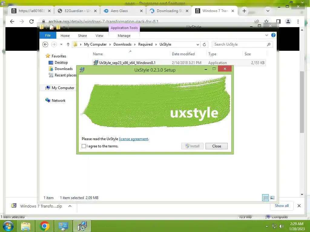310x232 pixels.
Task: Go up one folder level in Explorer
Action: click(x=68, y=44)
